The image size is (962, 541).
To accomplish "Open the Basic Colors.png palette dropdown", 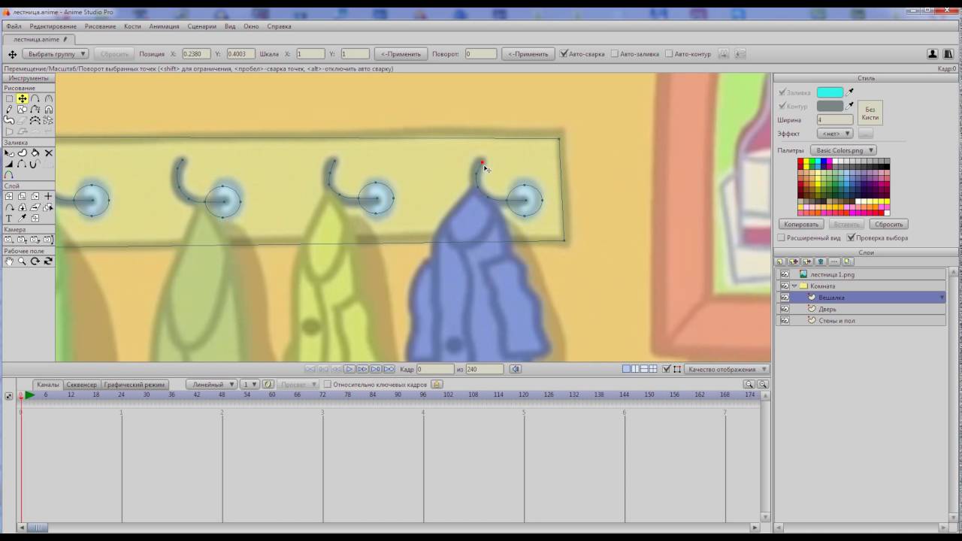I will [843, 150].
